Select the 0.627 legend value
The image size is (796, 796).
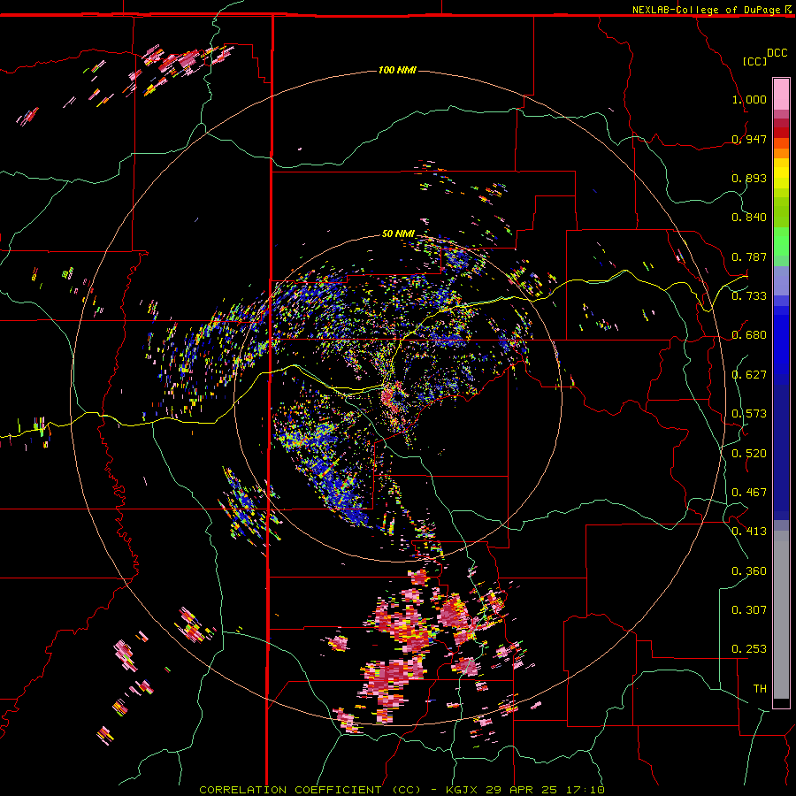point(749,375)
